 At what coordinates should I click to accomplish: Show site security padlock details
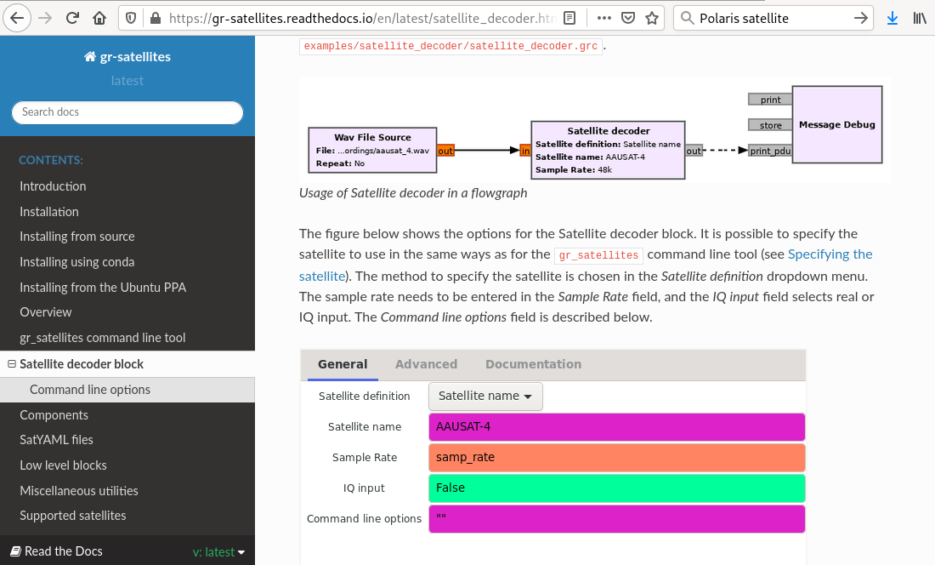pyautogui.click(x=155, y=19)
